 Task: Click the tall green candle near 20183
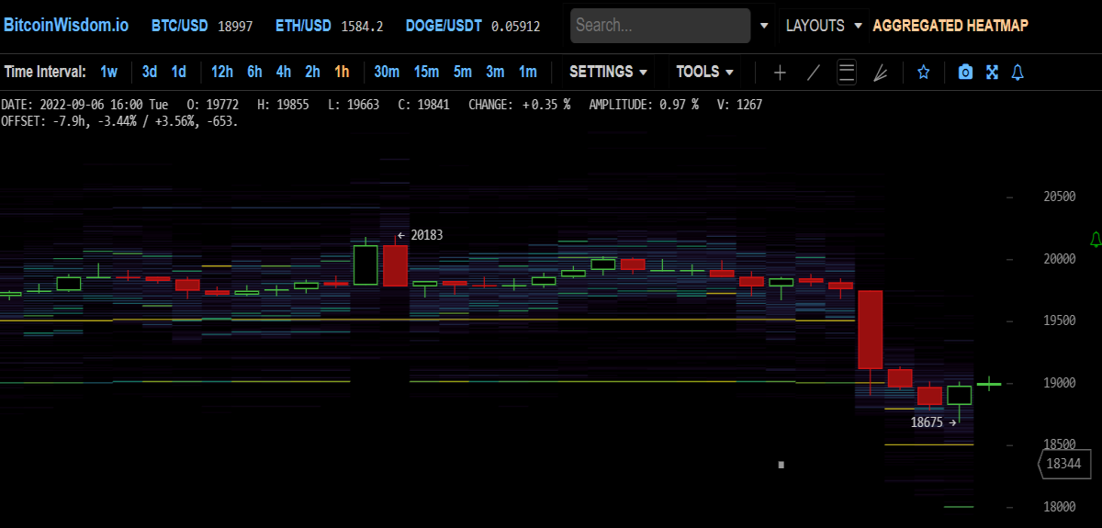pyautogui.click(x=365, y=264)
